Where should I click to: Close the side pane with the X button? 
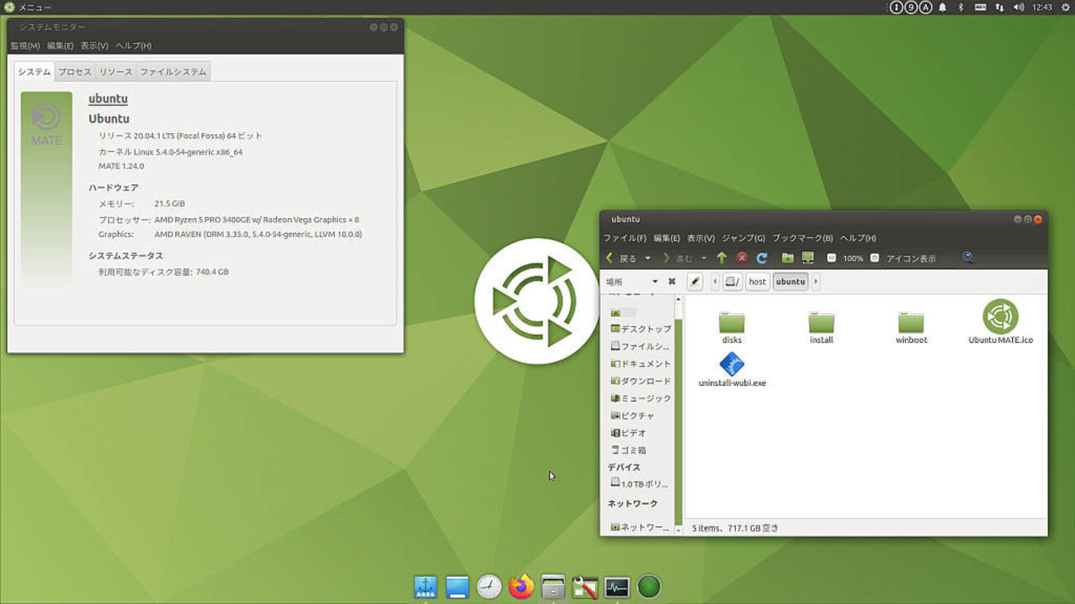(x=671, y=282)
